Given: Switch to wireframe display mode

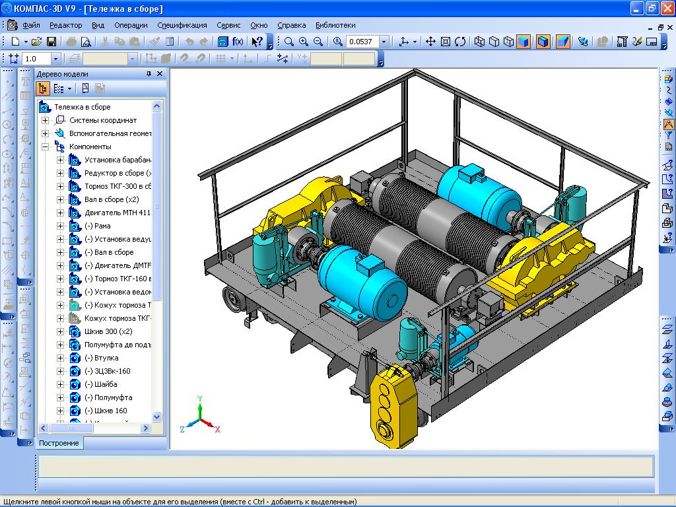Looking at the screenshot, I should click(x=479, y=42).
